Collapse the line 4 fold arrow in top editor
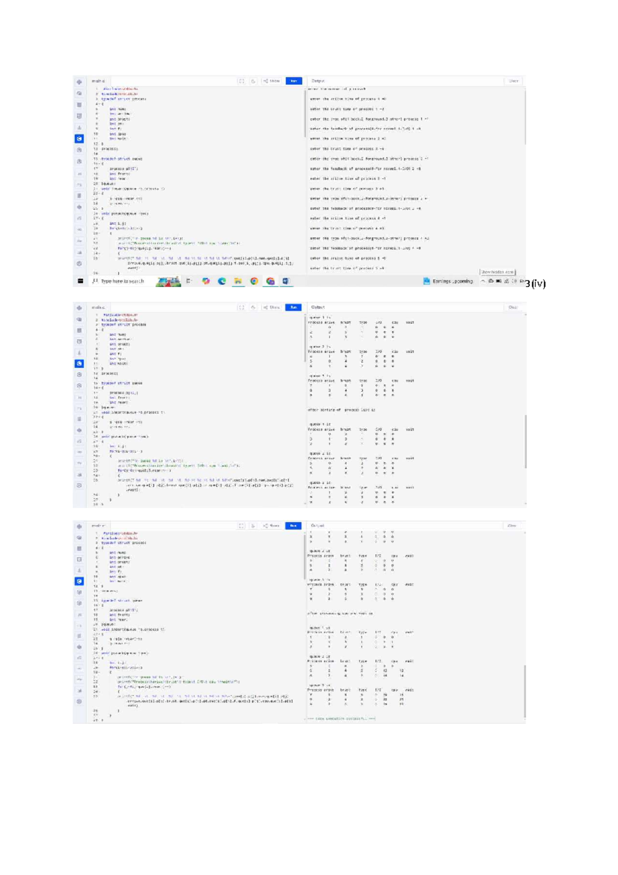Screen dimensions: 618x875 click(100, 104)
